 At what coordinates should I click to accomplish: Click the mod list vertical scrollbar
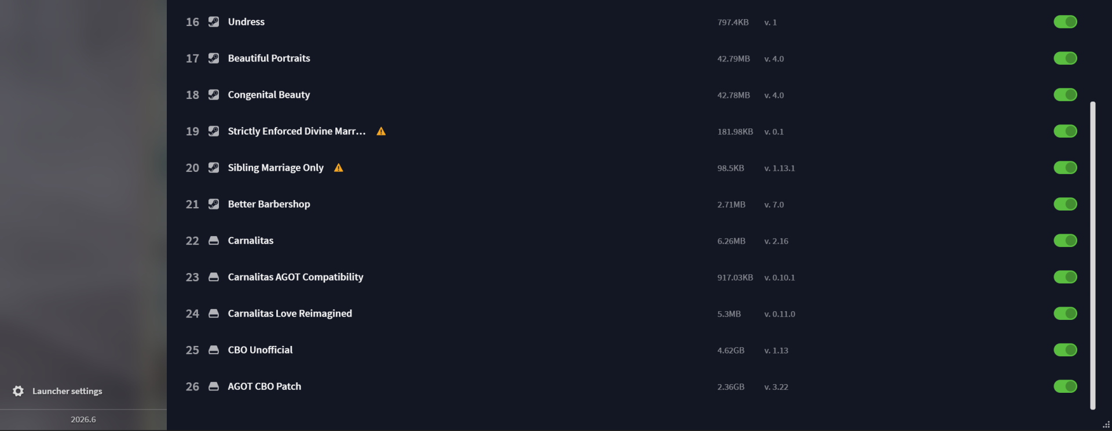[1093, 255]
